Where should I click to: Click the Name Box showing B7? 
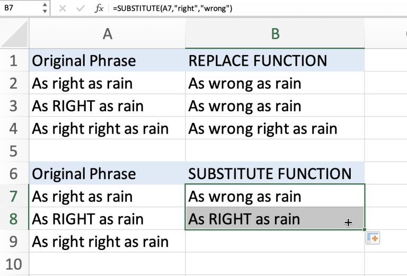20,8
